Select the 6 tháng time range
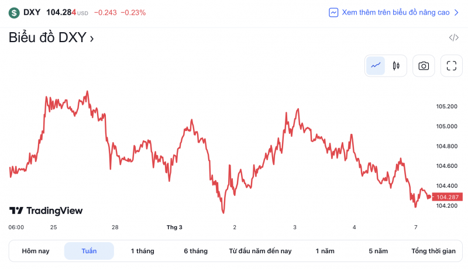 coord(195,251)
